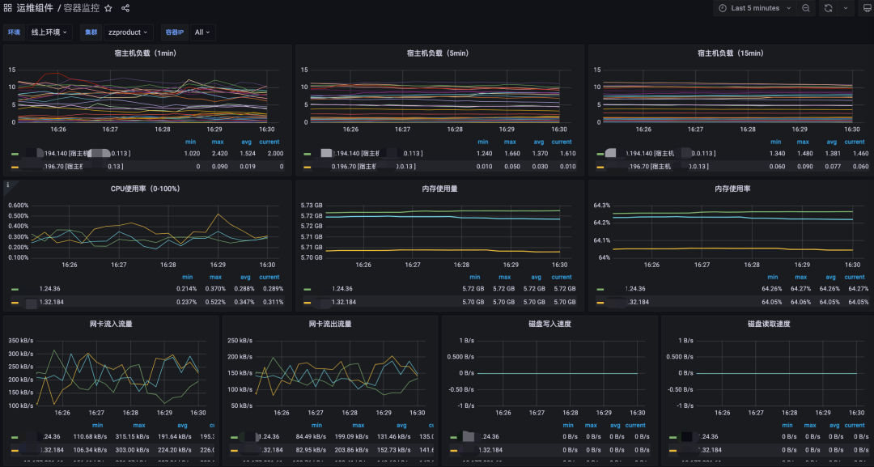Viewport: 874px width, 467px height.
Task: Sort 内存使用率 legend by avg
Action: click(830, 277)
